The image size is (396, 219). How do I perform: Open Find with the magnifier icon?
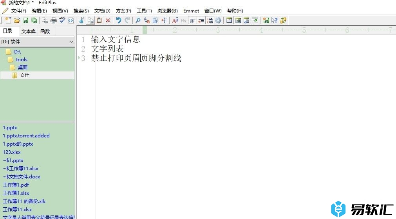pos(138,20)
